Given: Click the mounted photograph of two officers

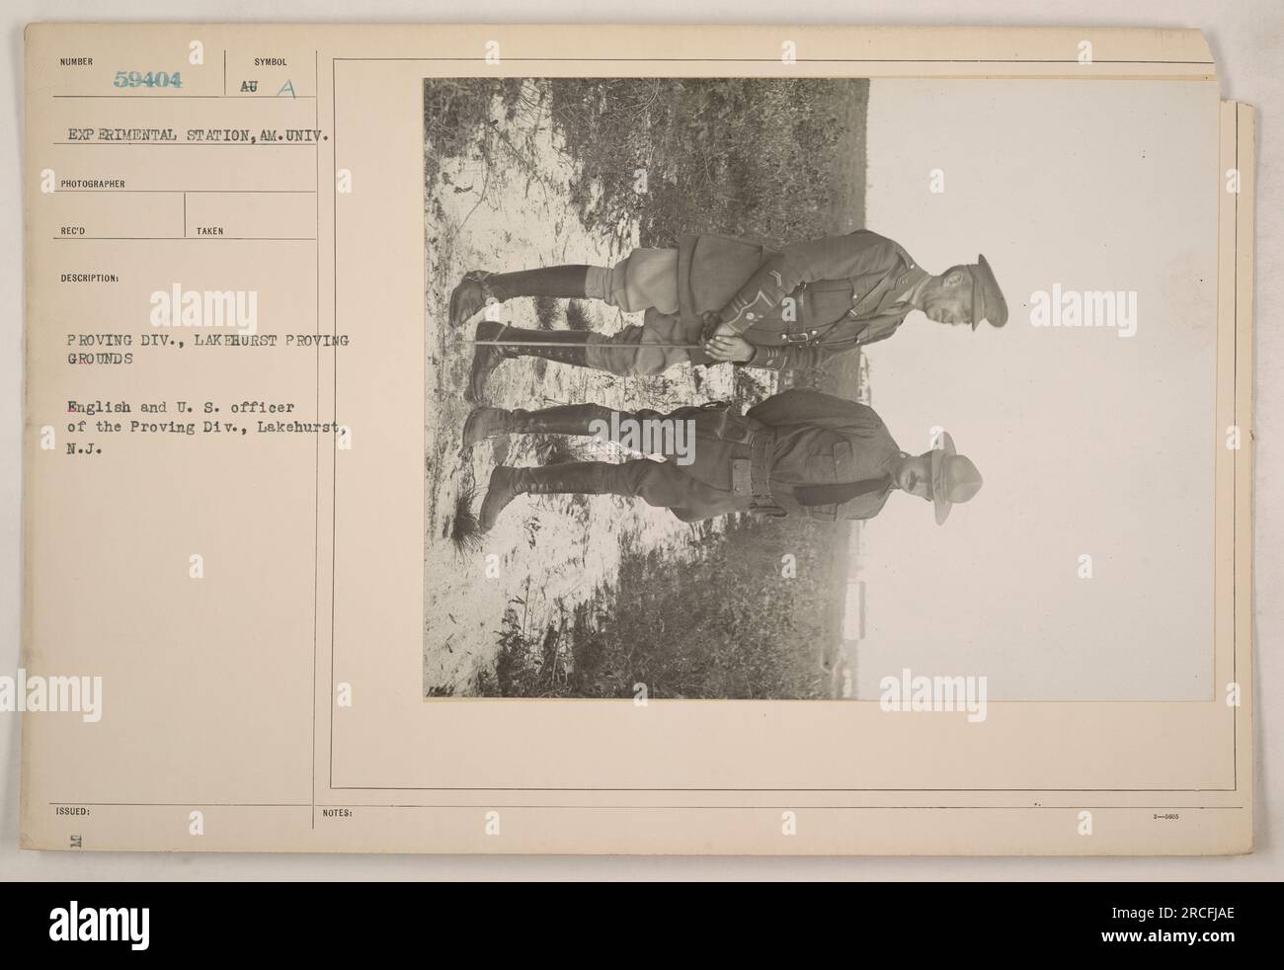Looking at the screenshot, I should (x=819, y=388).
